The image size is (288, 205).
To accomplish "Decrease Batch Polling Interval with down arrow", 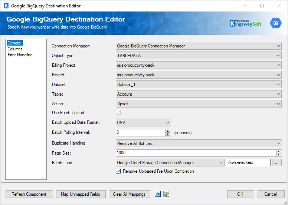I will 167,134.
